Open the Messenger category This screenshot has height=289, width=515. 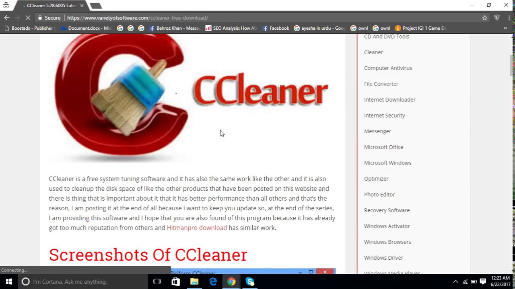(377, 131)
